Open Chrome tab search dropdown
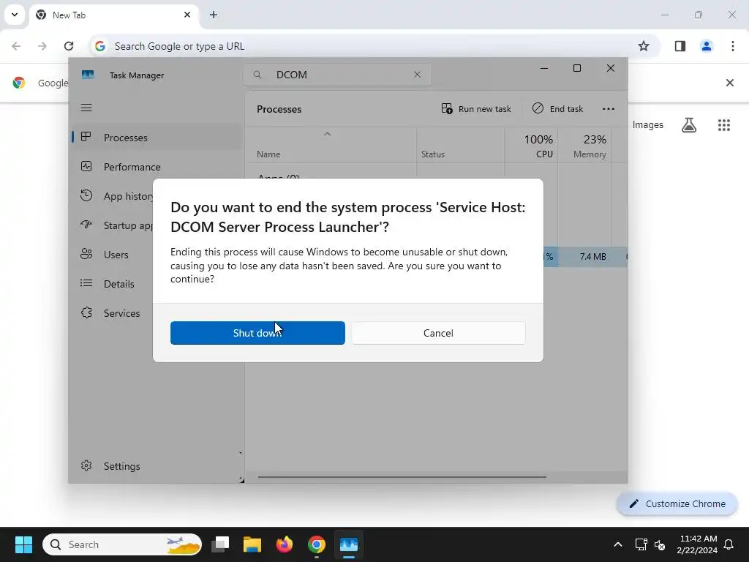 coord(15,15)
